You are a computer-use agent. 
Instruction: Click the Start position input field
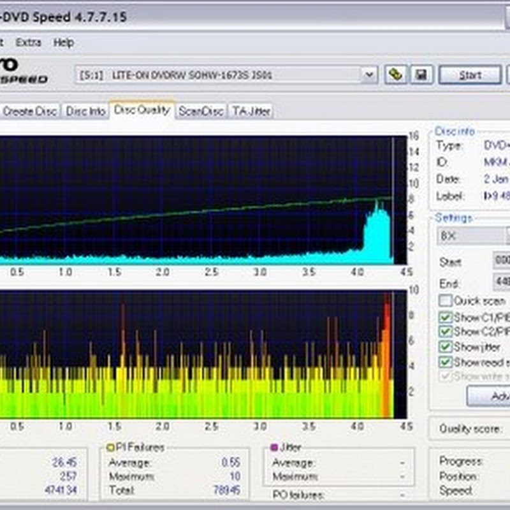click(x=501, y=261)
